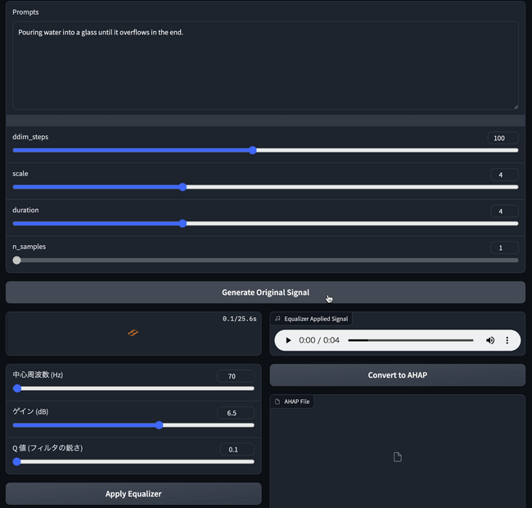Focus the Prompts text area
This screenshot has height=508, width=532.
pos(265,66)
